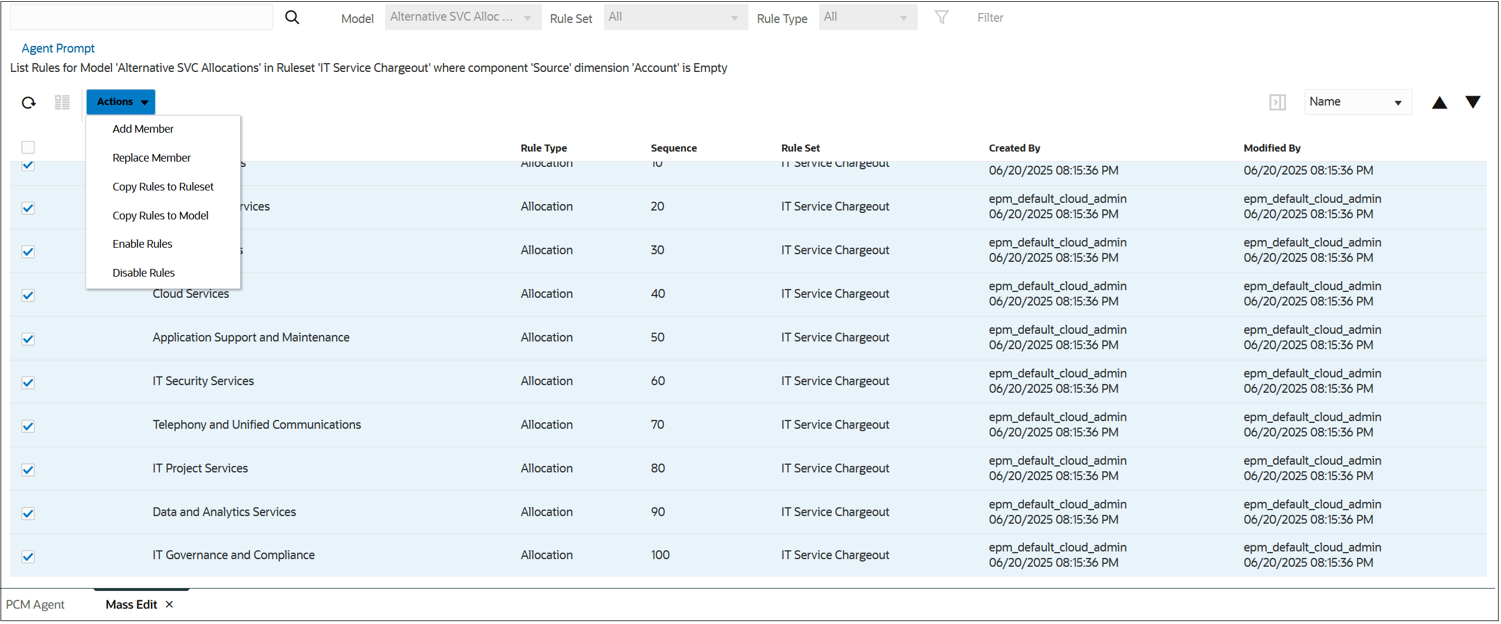Click the refresh icon above the rules table
This screenshot has width=1501, height=624.
pos(28,101)
